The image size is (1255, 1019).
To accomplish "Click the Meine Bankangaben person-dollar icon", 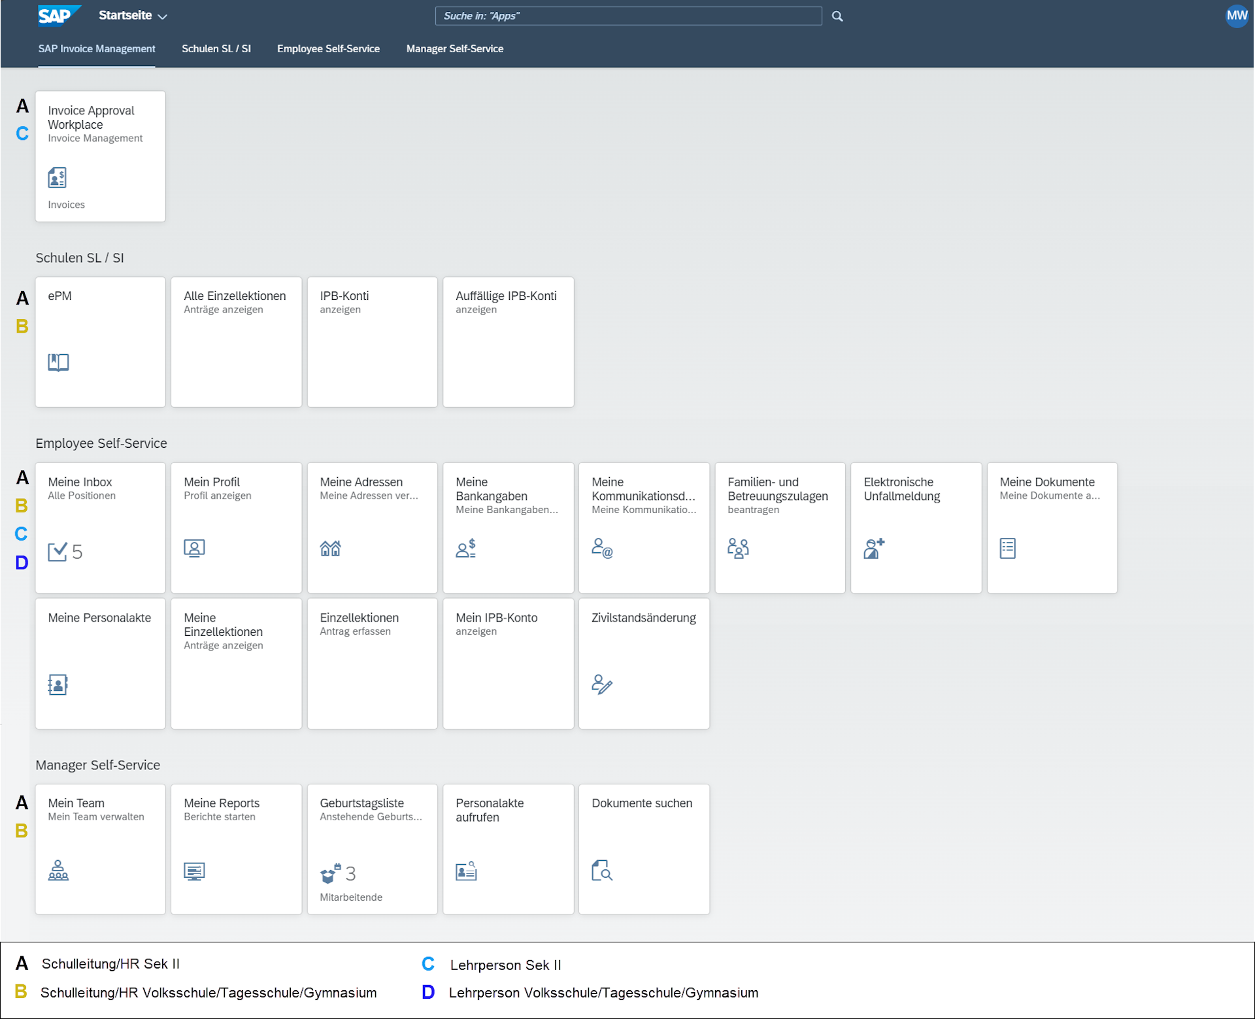I will [465, 548].
